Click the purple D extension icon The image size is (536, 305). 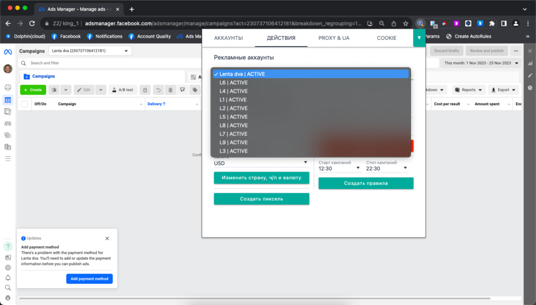456,24
